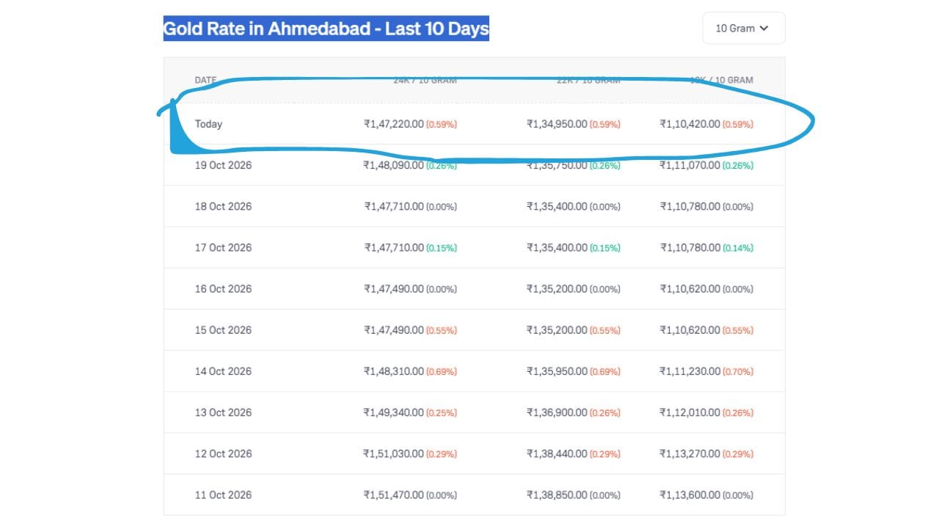Select the 18 Oct 2026 date cell
This screenshot has height=528, width=939.
click(x=223, y=206)
